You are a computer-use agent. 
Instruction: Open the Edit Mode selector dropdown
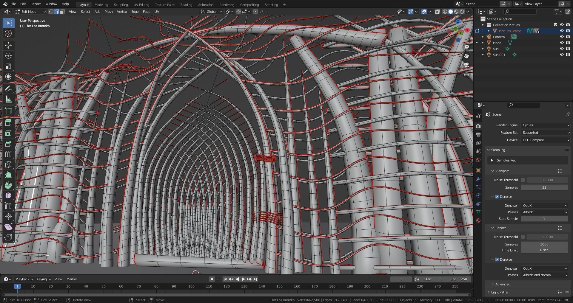coord(30,12)
